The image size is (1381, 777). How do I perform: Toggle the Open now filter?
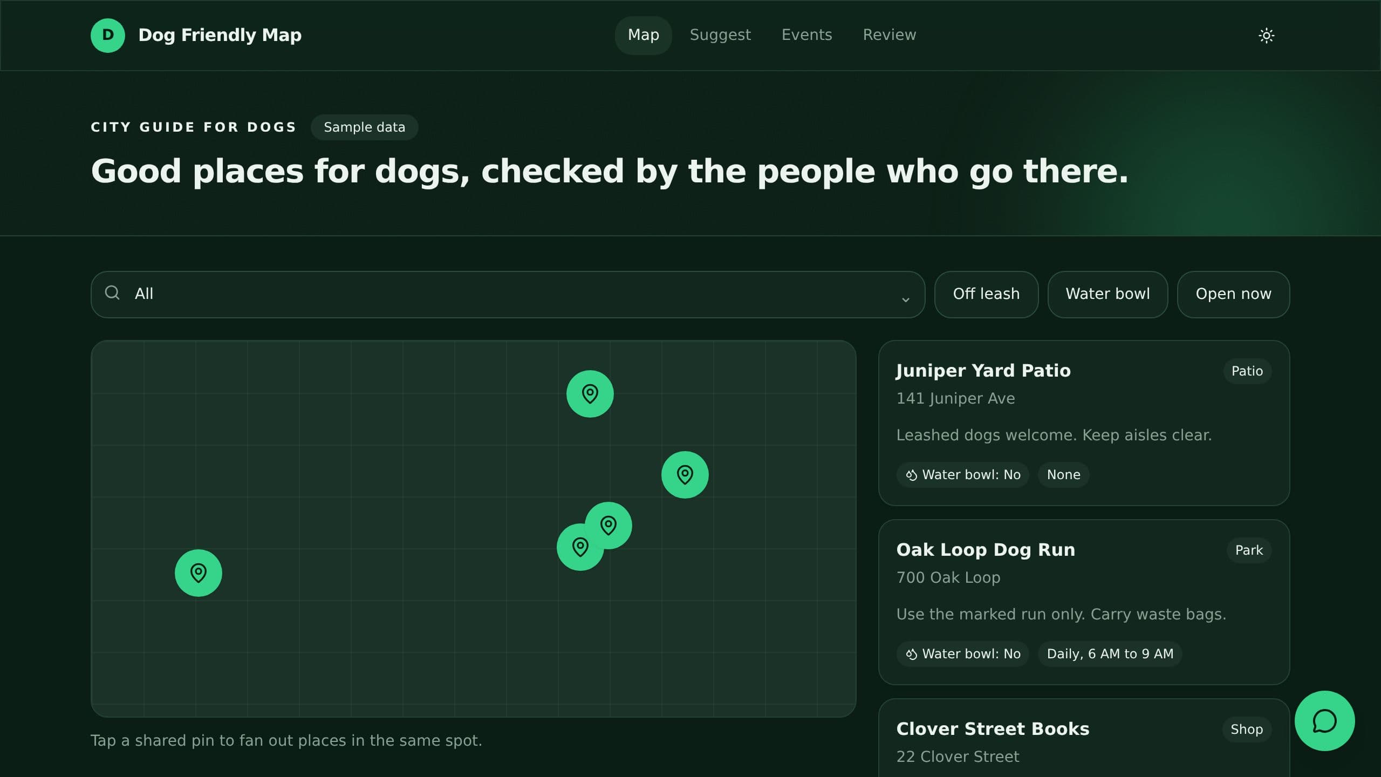[x=1233, y=294]
